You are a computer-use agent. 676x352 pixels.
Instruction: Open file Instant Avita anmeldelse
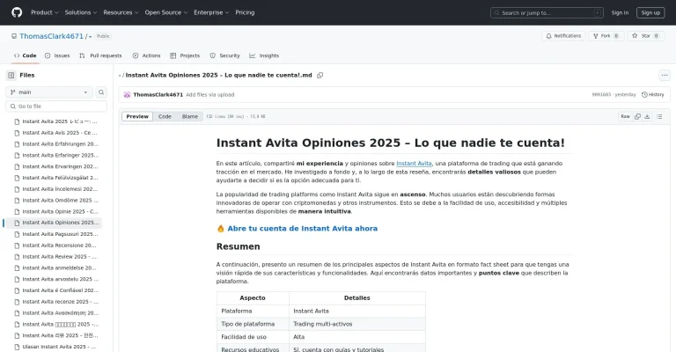tap(60, 268)
